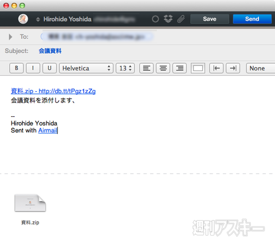Open the Helvetica font dropdown

coord(86,68)
